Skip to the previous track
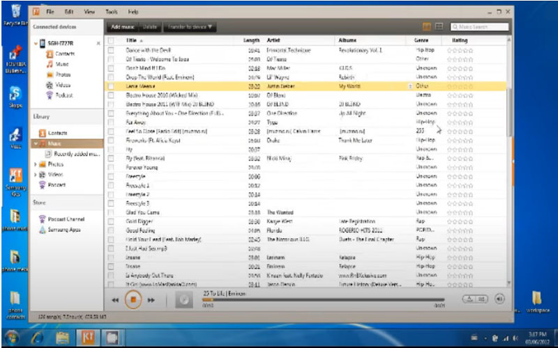 [115, 300]
